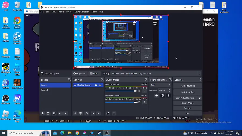Open Windows Start menu
The width and height of the screenshot is (242, 136).
[4, 133]
